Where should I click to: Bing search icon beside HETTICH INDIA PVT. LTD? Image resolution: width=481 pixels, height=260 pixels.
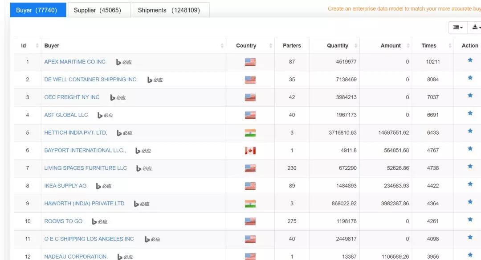click(x=124, y=133)
